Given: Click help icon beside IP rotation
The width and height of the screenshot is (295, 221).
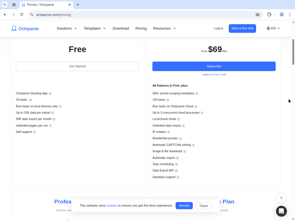Looking at the screenshot, I should 169,132.
